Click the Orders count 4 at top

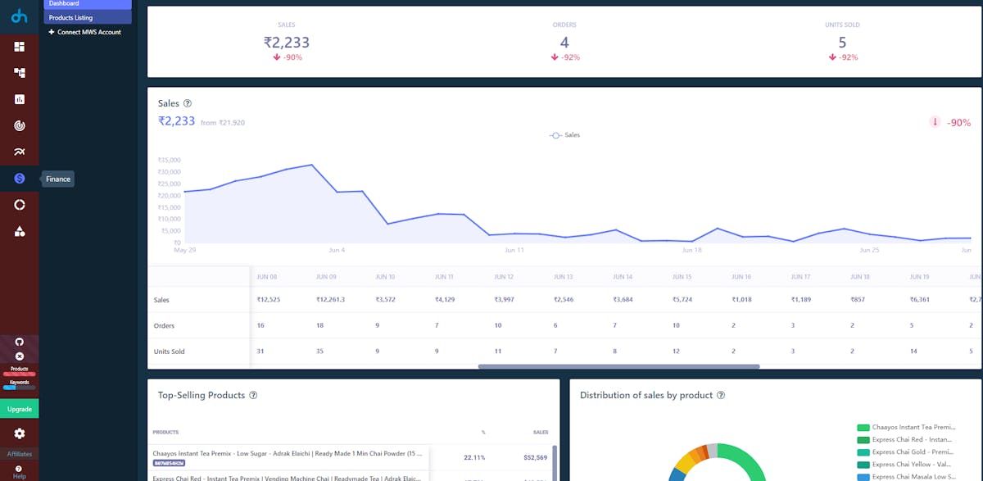pos(564,43)
